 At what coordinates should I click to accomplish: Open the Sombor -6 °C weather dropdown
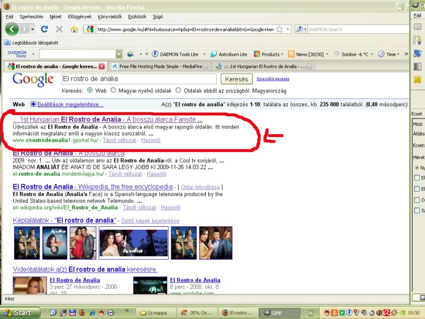372,54
